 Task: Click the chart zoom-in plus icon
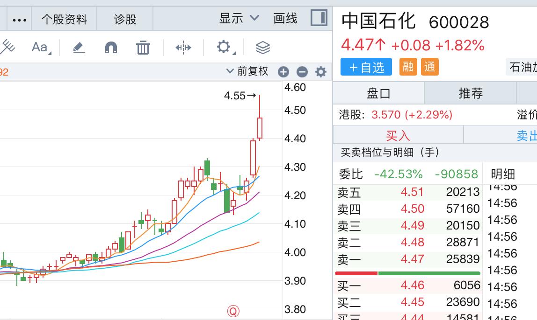coord(283,72)
